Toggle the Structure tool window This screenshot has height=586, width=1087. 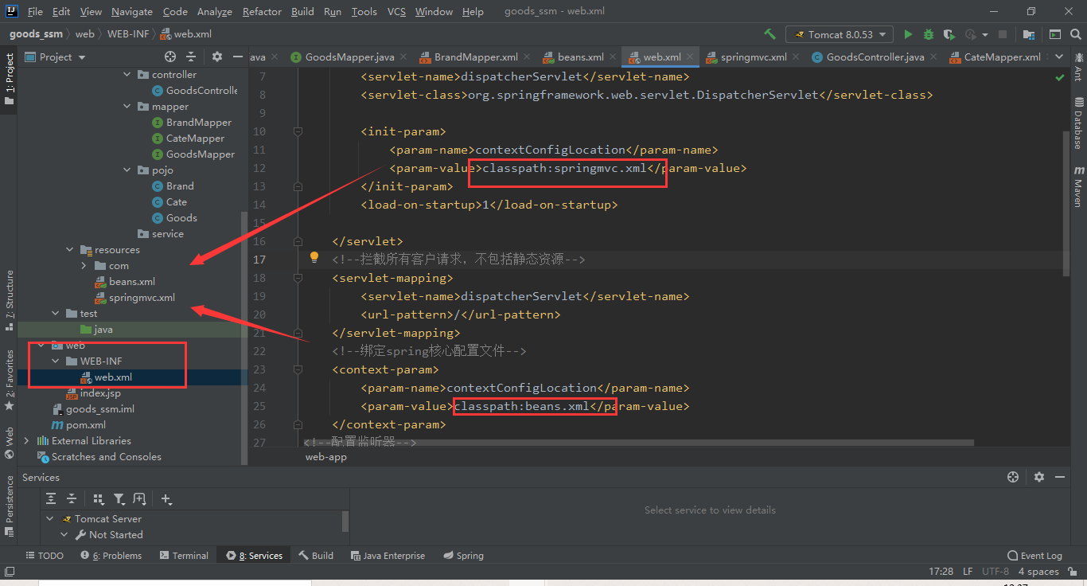[10, 295]
